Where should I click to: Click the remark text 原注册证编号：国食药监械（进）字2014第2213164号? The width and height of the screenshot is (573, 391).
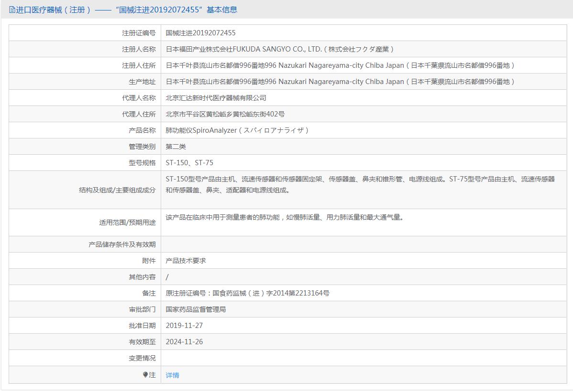(x=247, y=293)
